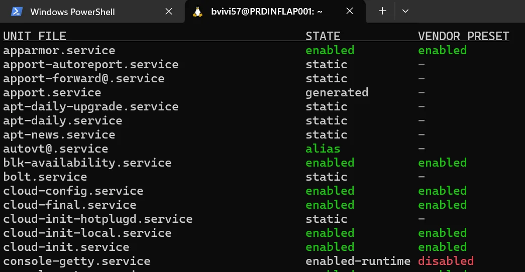Switch to the Windows PowerShell tab

coord(92,12)
